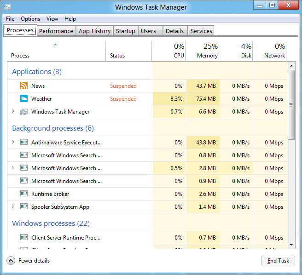
Task: Click the End Task button
Action: point(278,261)
